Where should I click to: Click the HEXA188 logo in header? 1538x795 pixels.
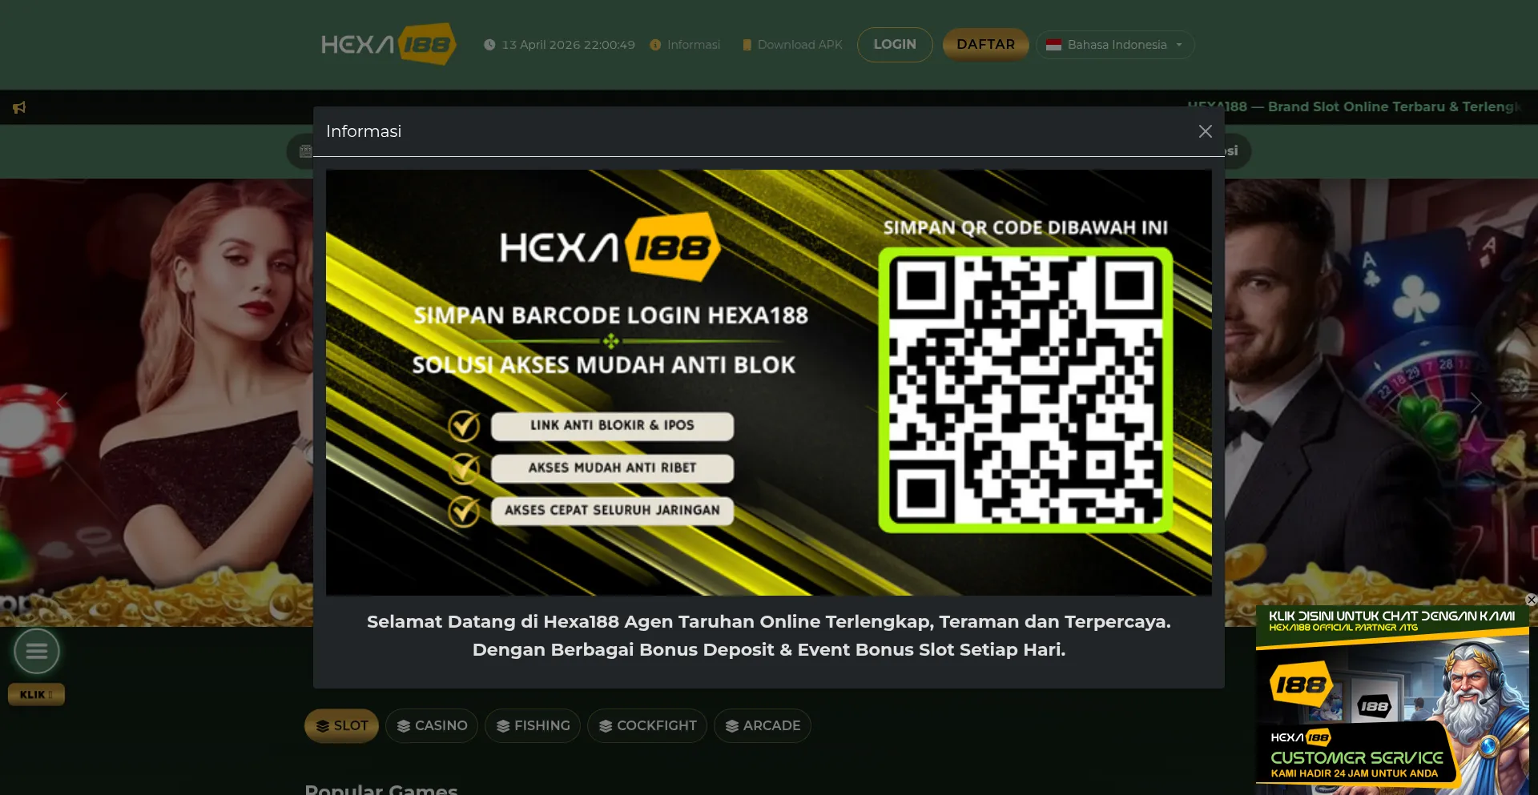tap(389, 44)
